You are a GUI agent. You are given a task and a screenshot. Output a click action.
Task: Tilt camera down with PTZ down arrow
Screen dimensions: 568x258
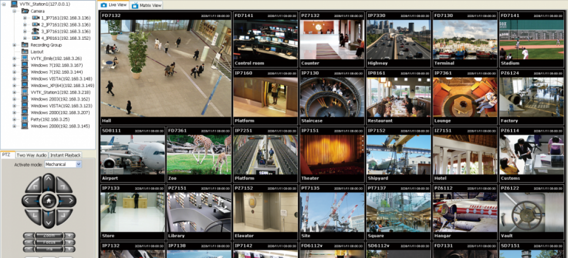[49, 219]
